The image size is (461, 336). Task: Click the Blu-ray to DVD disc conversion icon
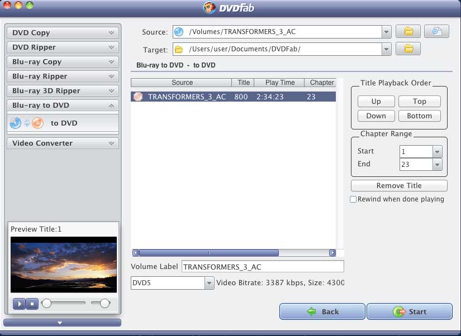26,123
